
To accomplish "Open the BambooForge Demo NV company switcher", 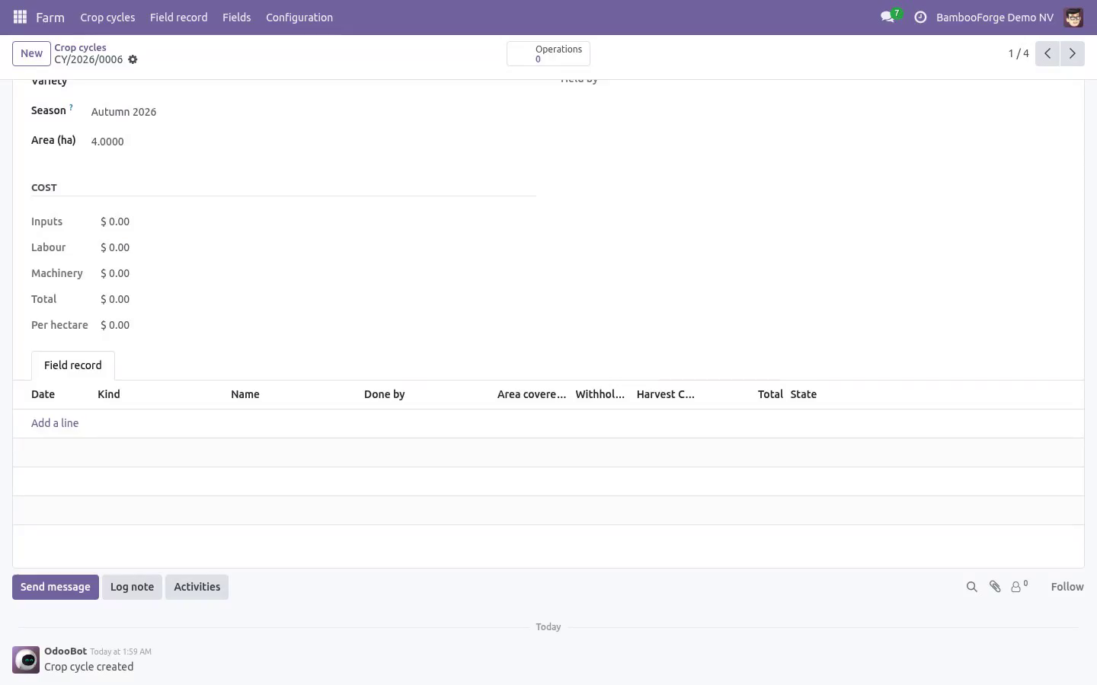I will [995, 17].
